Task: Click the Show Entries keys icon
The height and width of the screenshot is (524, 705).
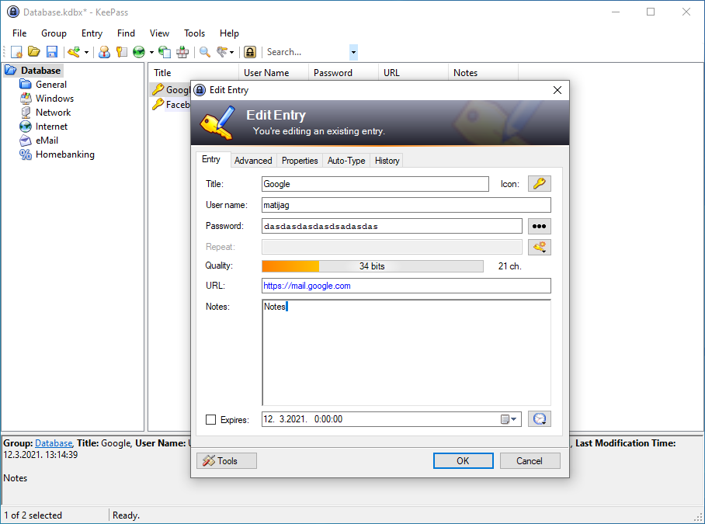Action: pyautogui.click(x=222, y=52)
